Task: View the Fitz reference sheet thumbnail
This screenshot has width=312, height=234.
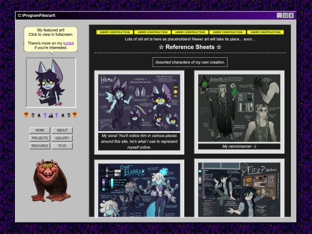Action: click(x=239, y=190)
